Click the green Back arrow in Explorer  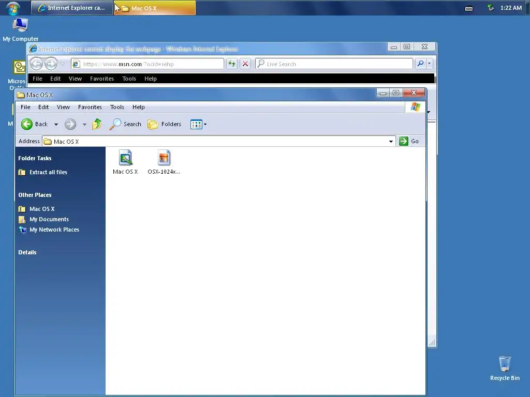(x=27, y=124)
